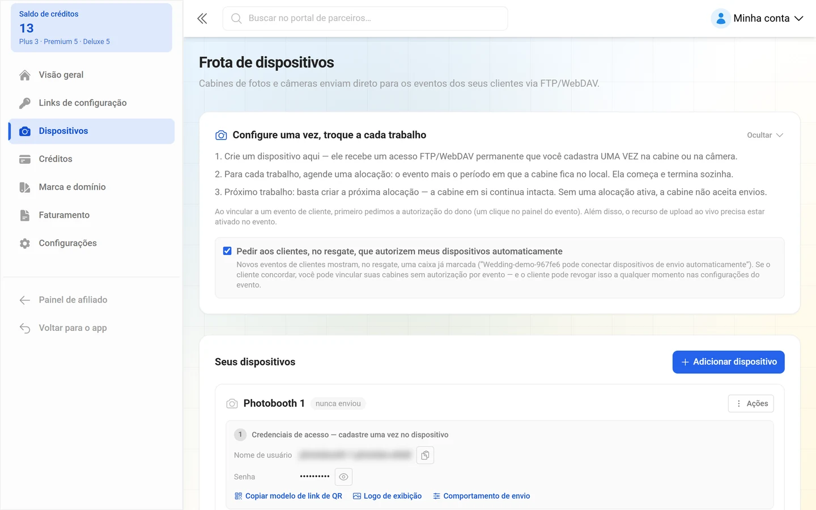
Task: Go to Painel de afiliado
Action: (x=91, y=300)
